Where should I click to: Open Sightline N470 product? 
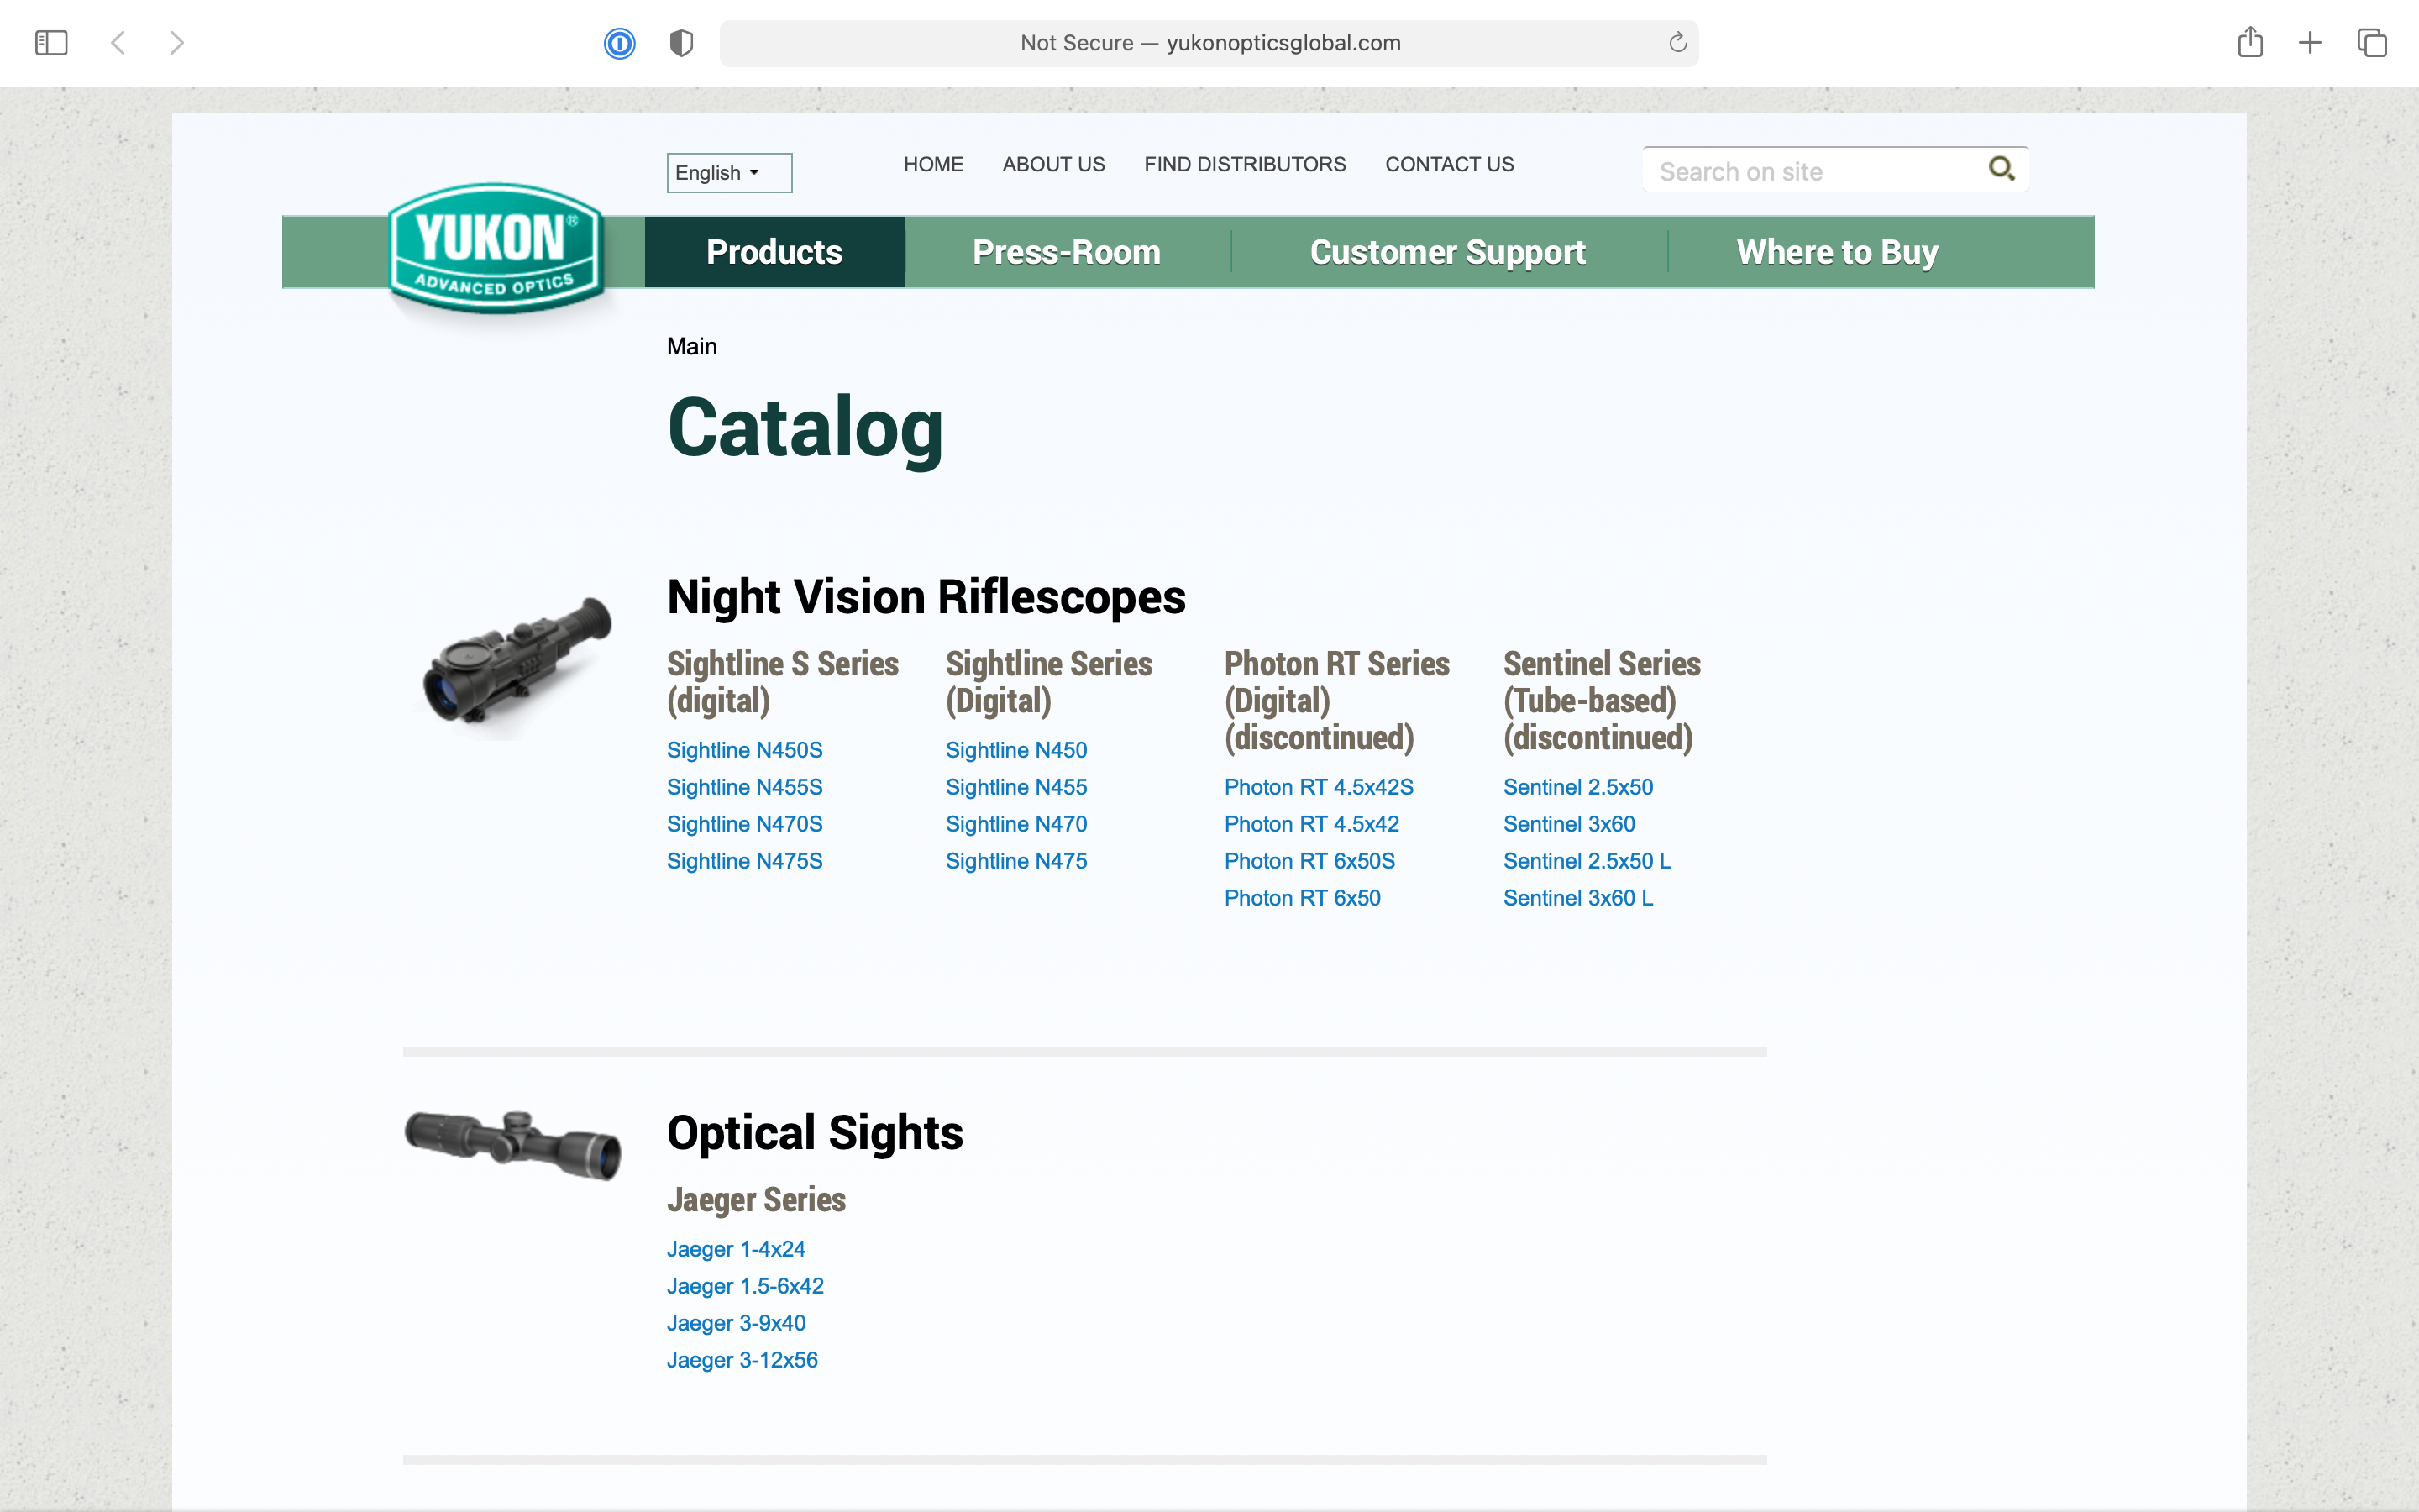1016,824
